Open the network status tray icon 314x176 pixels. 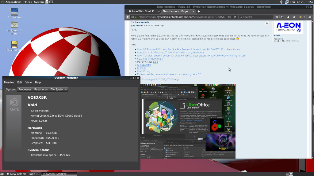point(287,2)
